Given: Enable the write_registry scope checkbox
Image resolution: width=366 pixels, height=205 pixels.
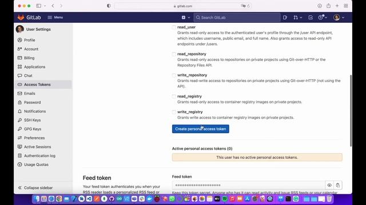Looking at the screenshot, I should tap(174, 112).
